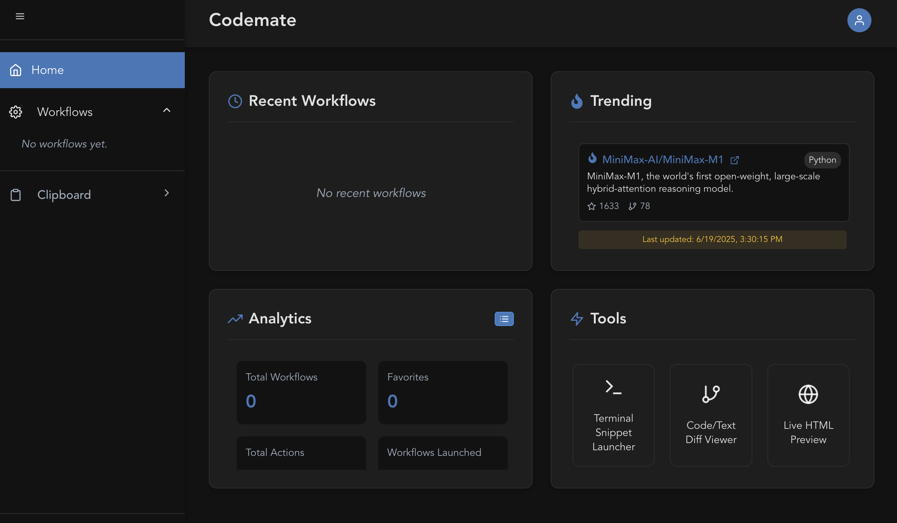
Task: Open the Code/Text Diff Viewer tool
Action: (x=711, y=415)
